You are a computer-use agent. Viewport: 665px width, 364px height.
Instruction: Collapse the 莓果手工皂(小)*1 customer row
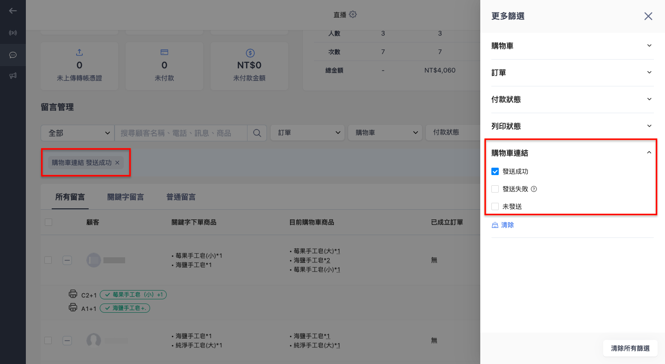(67, 260)
